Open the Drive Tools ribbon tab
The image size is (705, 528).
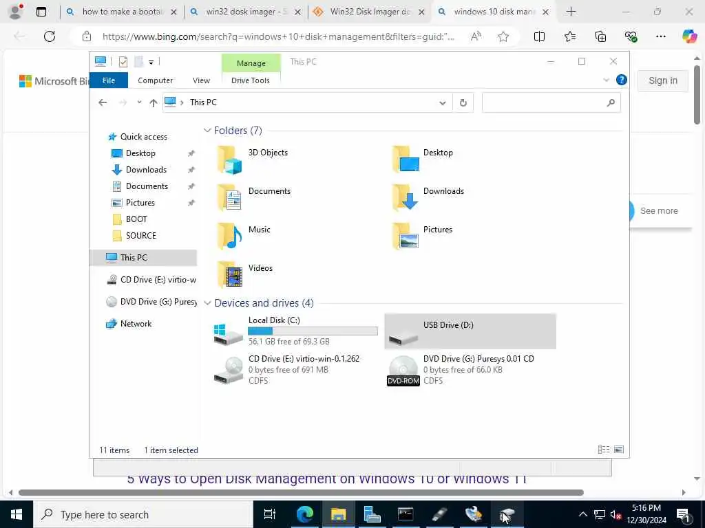coord(251,80)
